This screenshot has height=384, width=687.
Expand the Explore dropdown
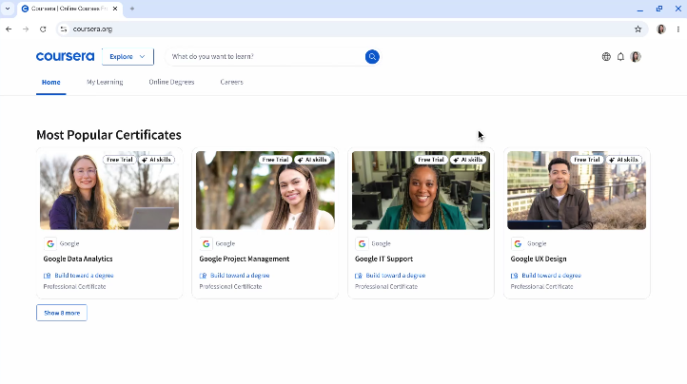pyautogui.click(x=128, y=57)
